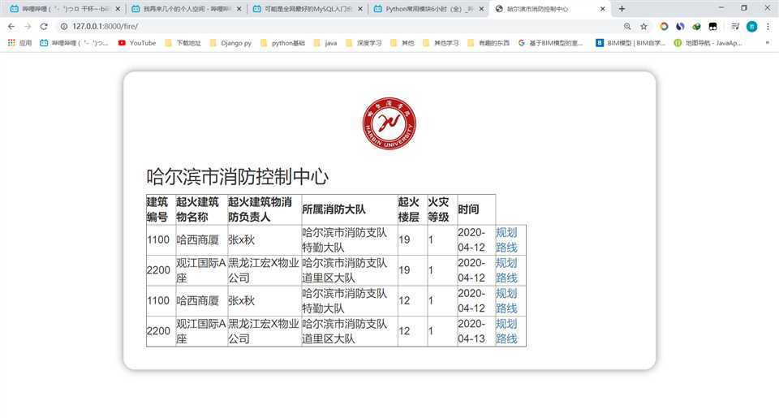Screen dimensions: 779x418
Task: Close the 哈尔滨市消防控制中心 tab
Action: tap(602, 9)
